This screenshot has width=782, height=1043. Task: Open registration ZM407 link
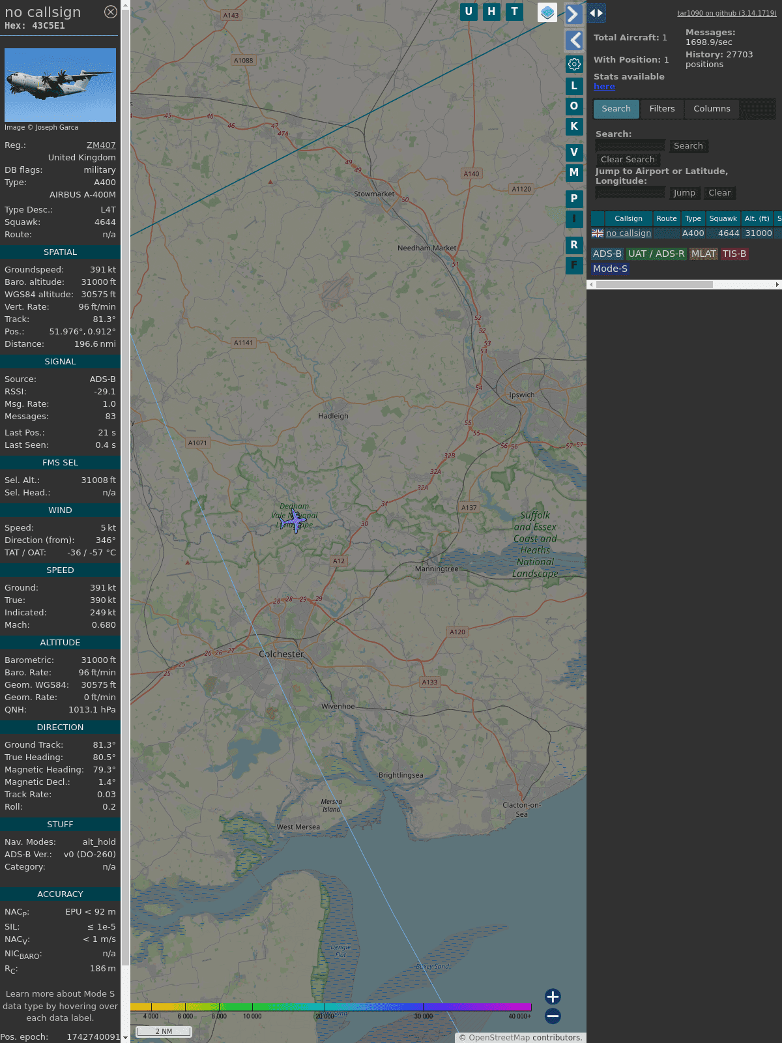coord(101,145)
